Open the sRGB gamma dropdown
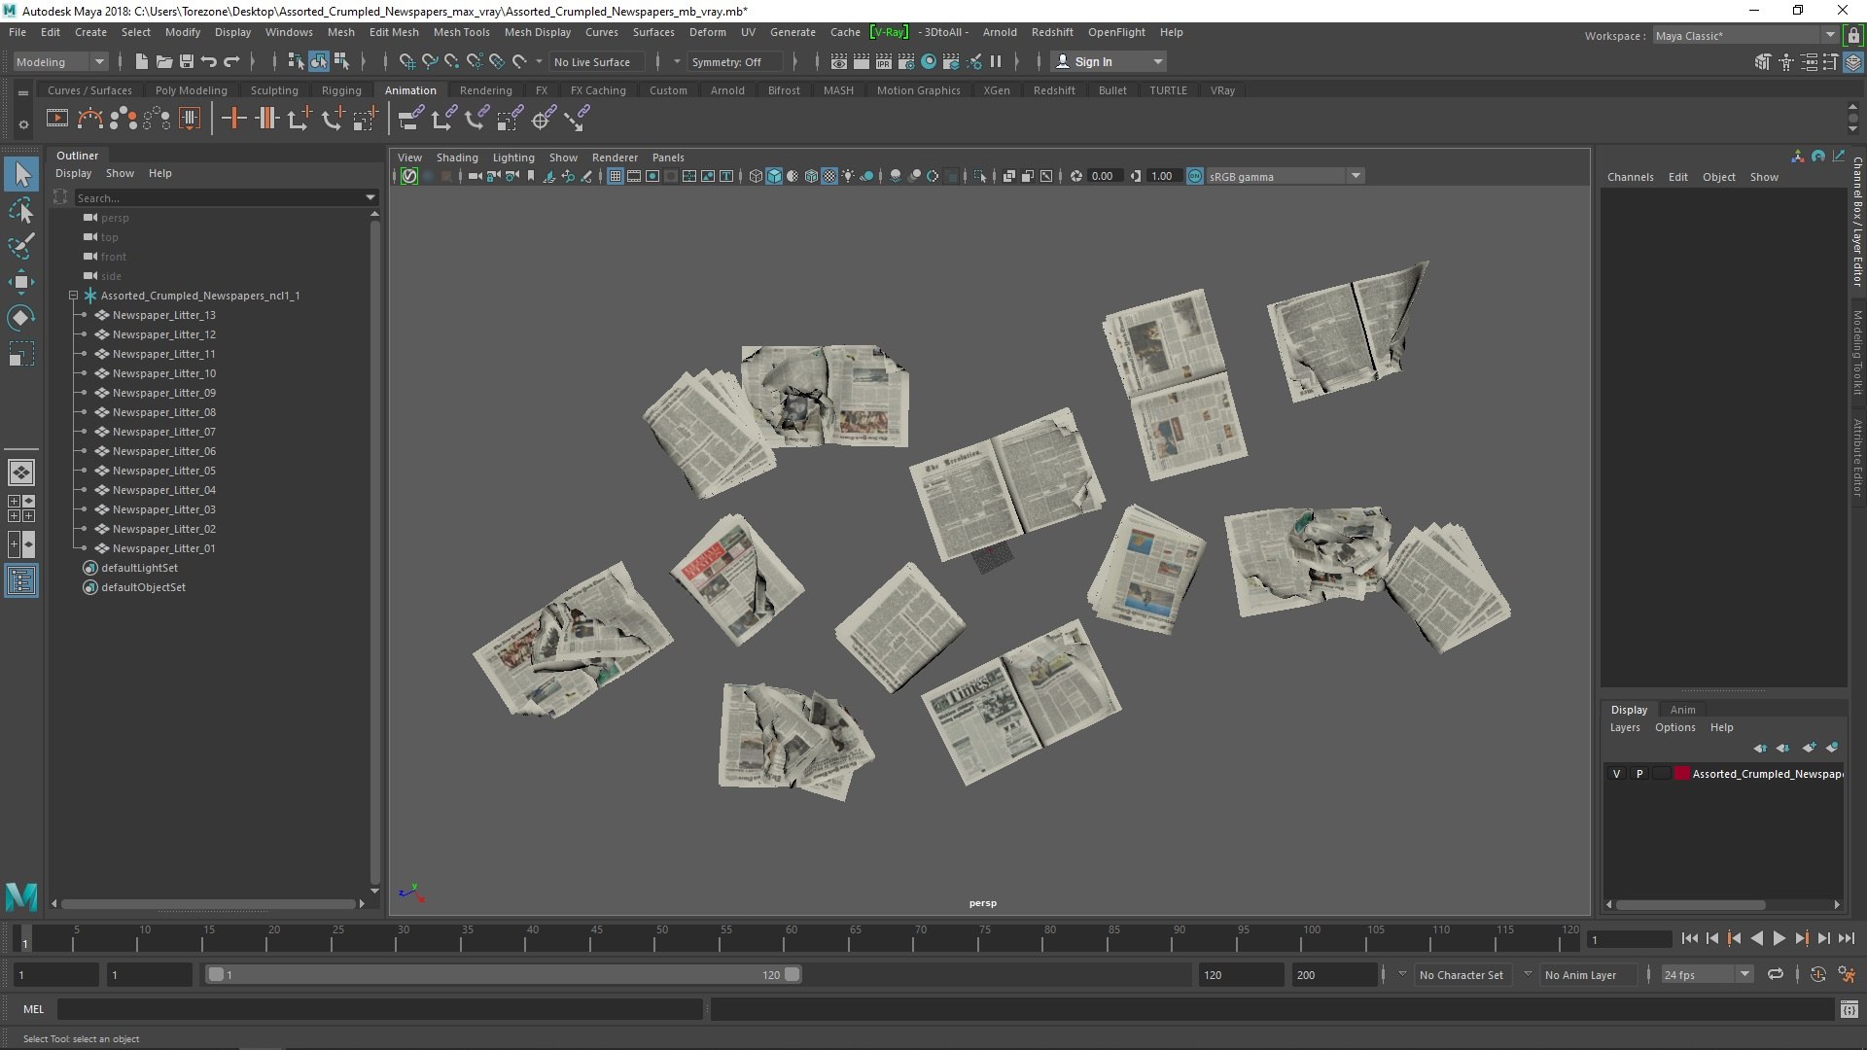 click(x=1286, y=176)
